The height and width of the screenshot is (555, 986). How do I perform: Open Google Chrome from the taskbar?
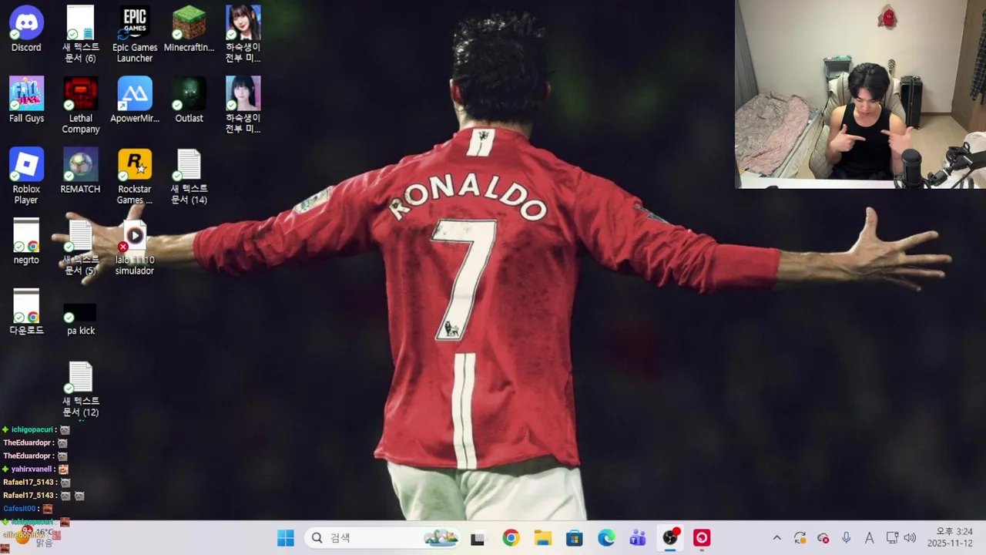click(511, 538)
